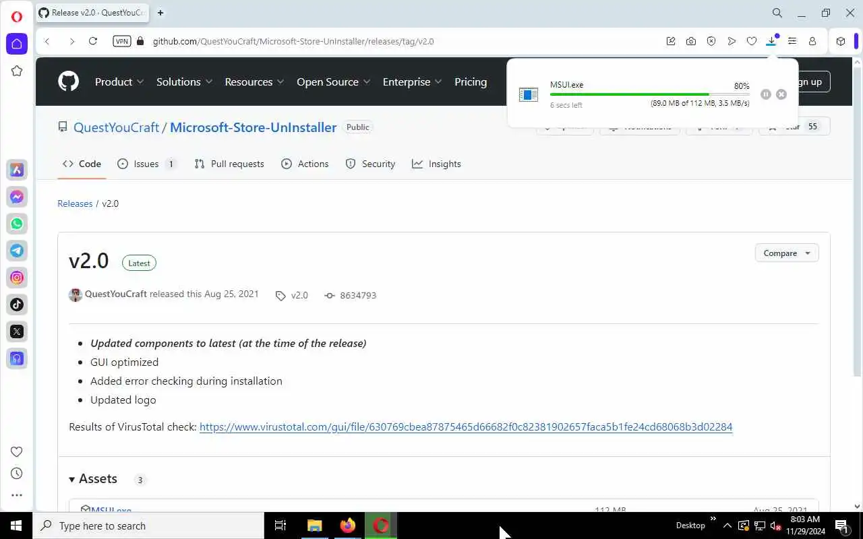View site security lock information
863x539 pixels.
[x=140, y=41]
